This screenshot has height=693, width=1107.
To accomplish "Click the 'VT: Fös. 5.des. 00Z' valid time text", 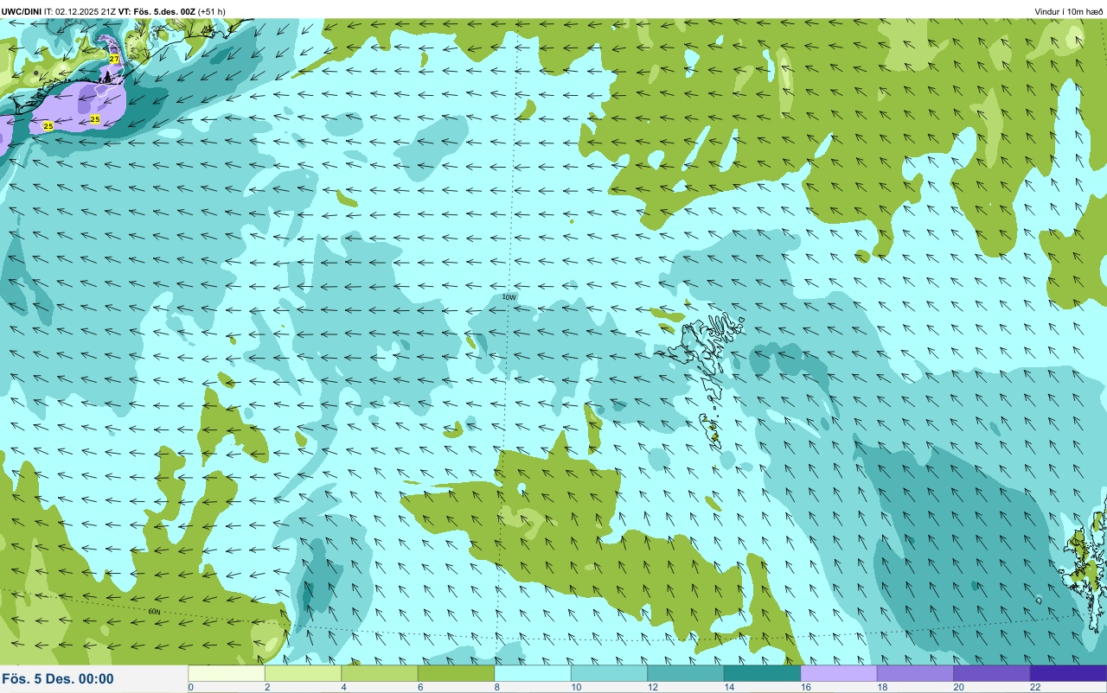I will tap(157, 11).
